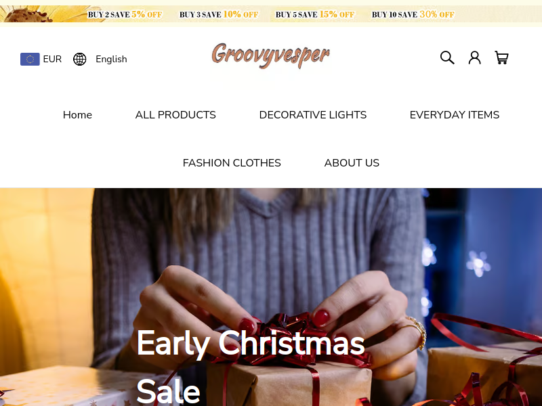
Task: Open the ALL PRODUCTS menu
Action: click(x=175, y=114)
